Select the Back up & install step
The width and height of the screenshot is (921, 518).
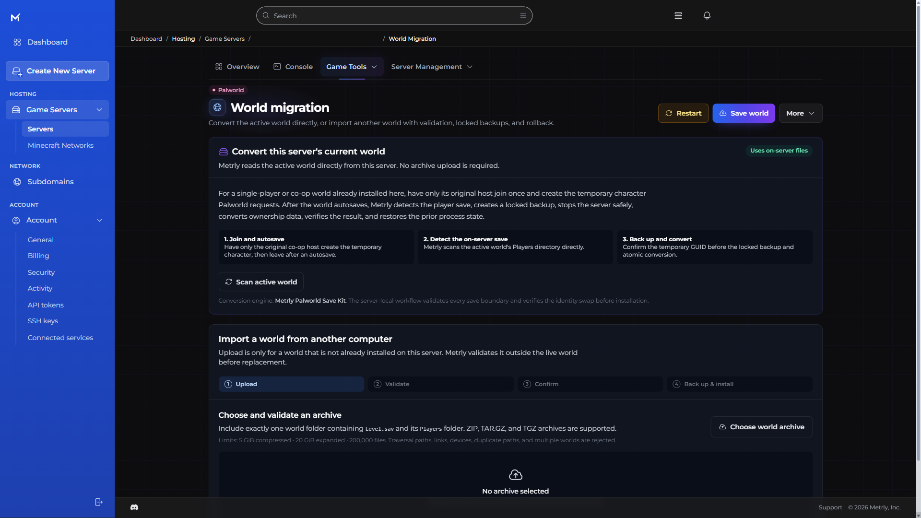739,384
